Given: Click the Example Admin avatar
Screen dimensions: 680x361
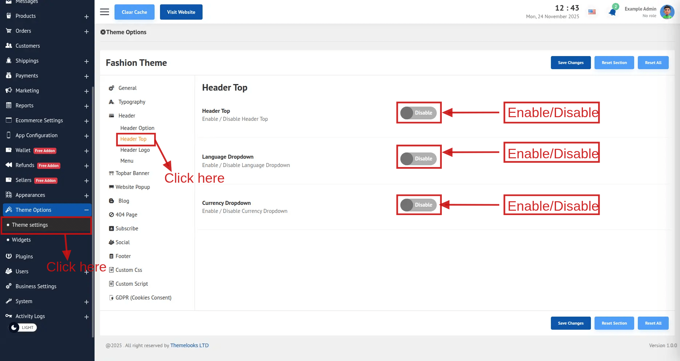Looking at the screenshot, I should pyautogui.click(x=667, y=12).
